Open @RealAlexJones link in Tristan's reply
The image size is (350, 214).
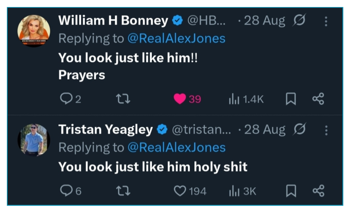(176, 148)
